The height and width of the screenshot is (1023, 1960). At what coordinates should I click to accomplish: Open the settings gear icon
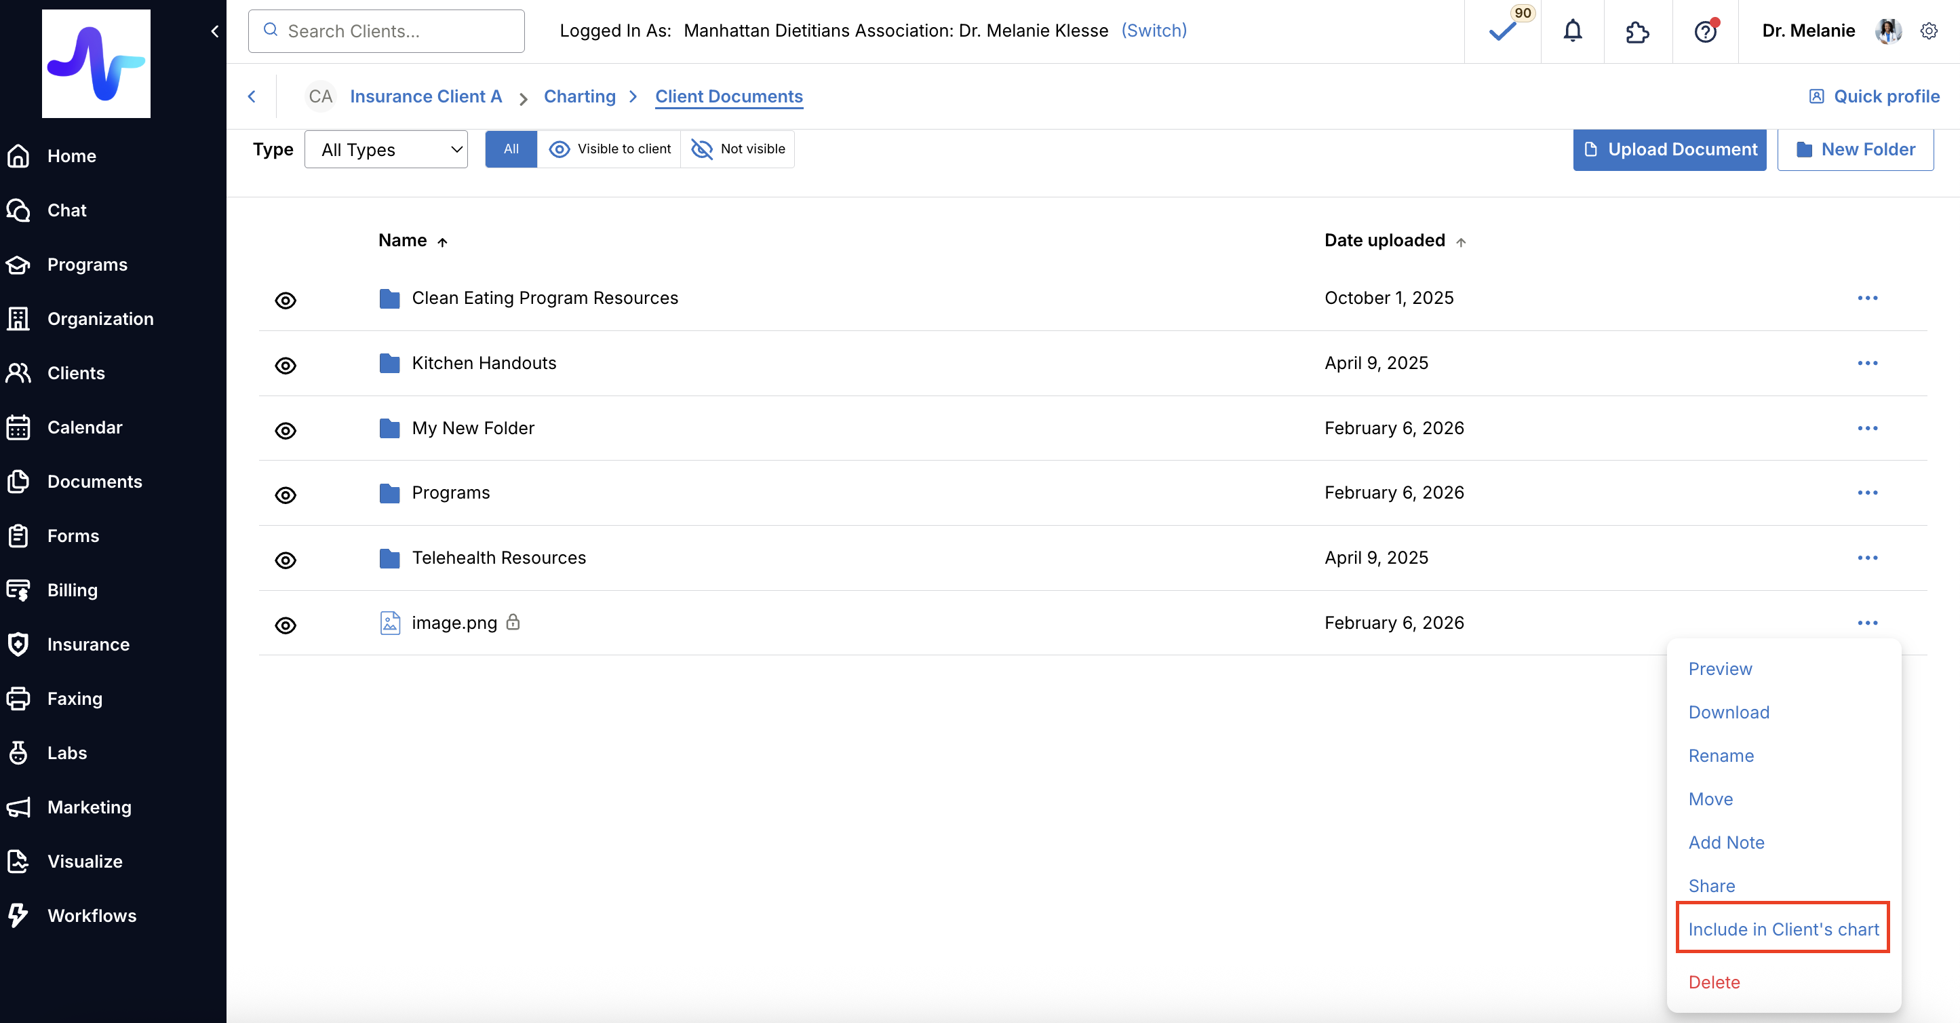point(1929,31)
